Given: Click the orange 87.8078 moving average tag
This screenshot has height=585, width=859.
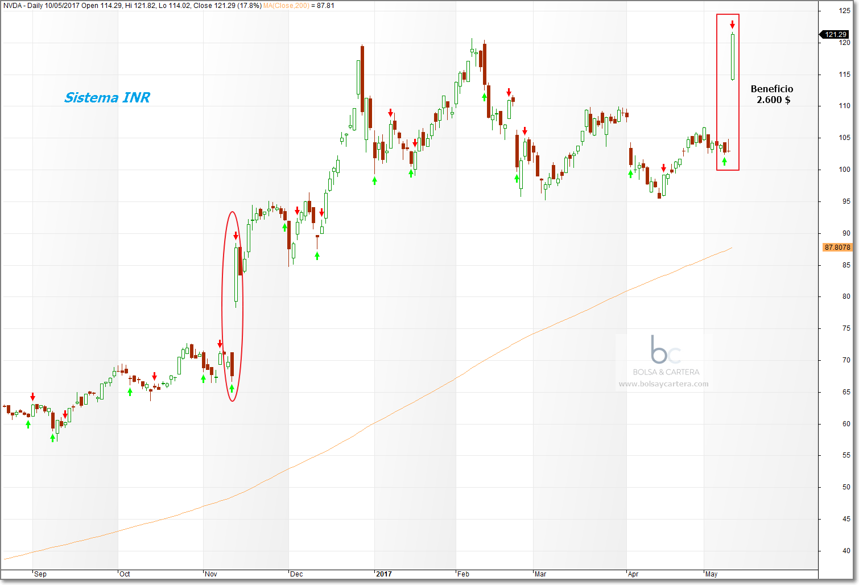Looking at the screenshot, I should (x=837, y=247).
